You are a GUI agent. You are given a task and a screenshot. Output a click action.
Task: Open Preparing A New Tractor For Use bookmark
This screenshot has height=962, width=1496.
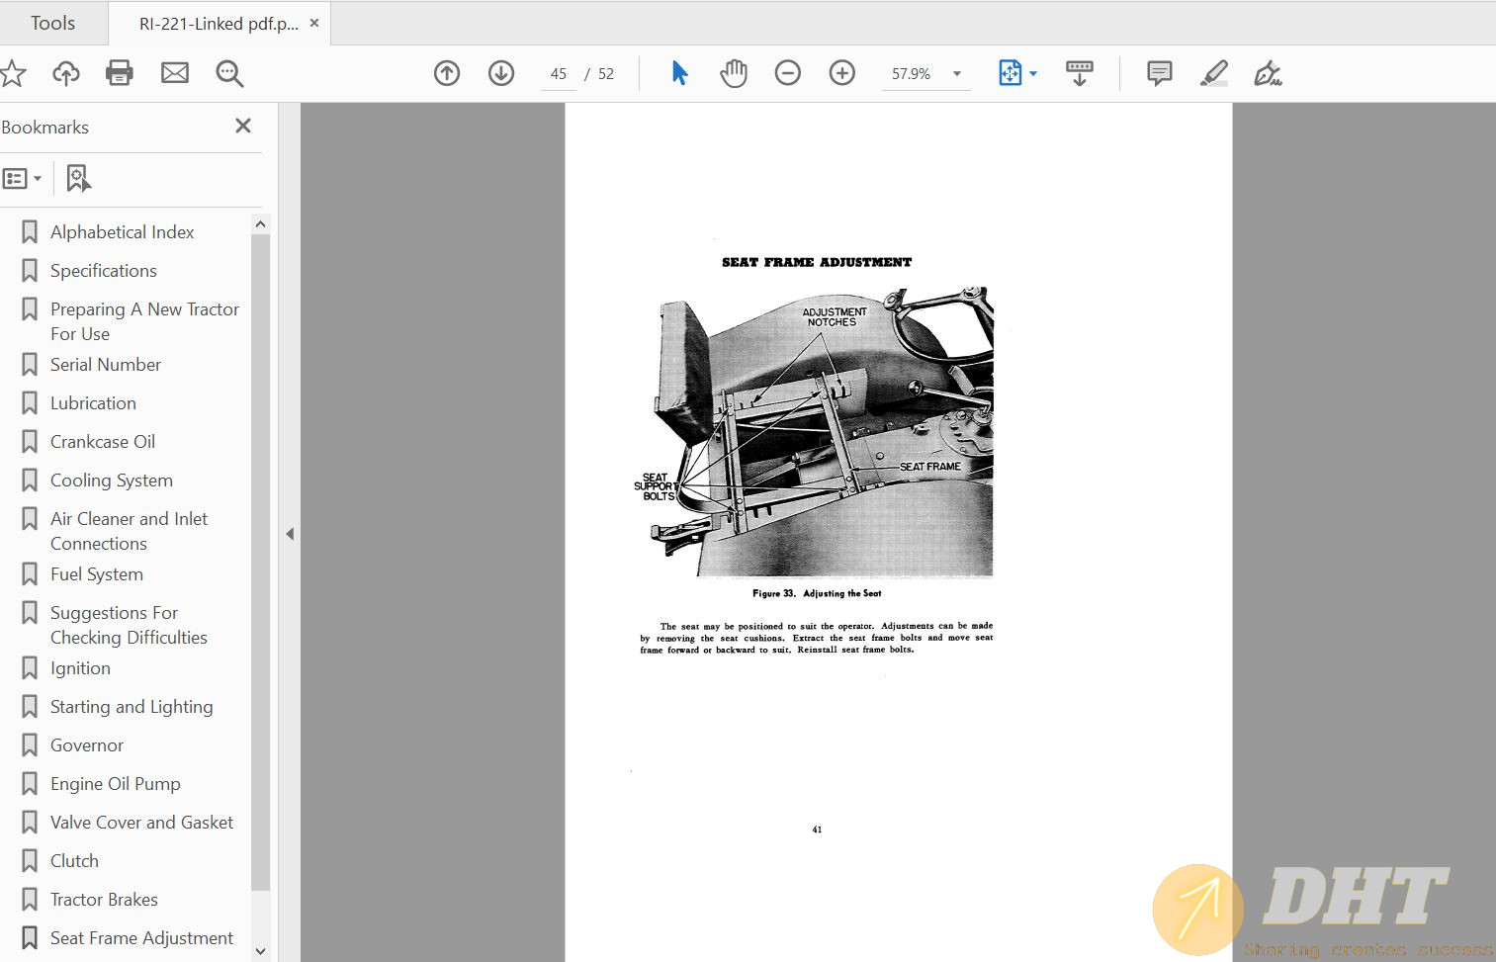point(144,321)
